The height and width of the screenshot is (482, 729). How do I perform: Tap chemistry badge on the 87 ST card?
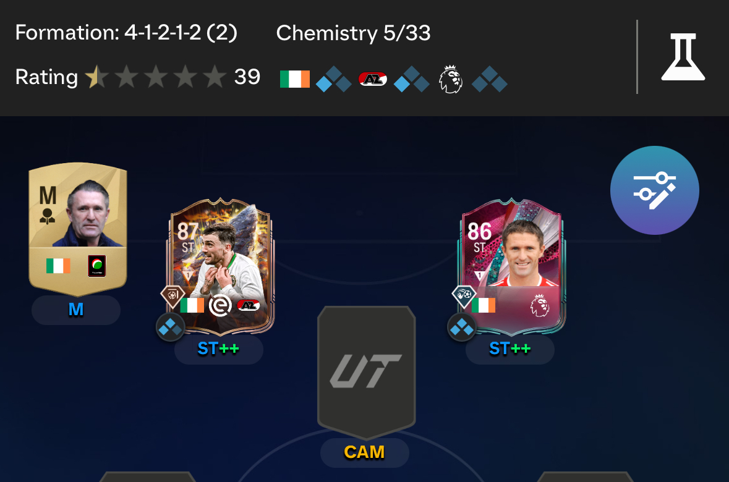pyautogui.click(x=170, y=328)
